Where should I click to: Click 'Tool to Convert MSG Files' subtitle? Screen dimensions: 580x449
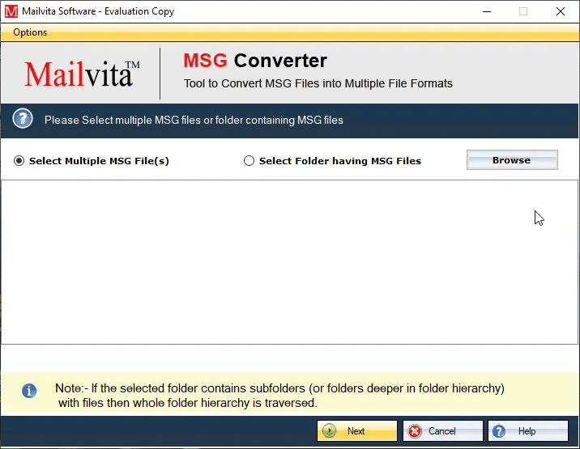(318, 83)
